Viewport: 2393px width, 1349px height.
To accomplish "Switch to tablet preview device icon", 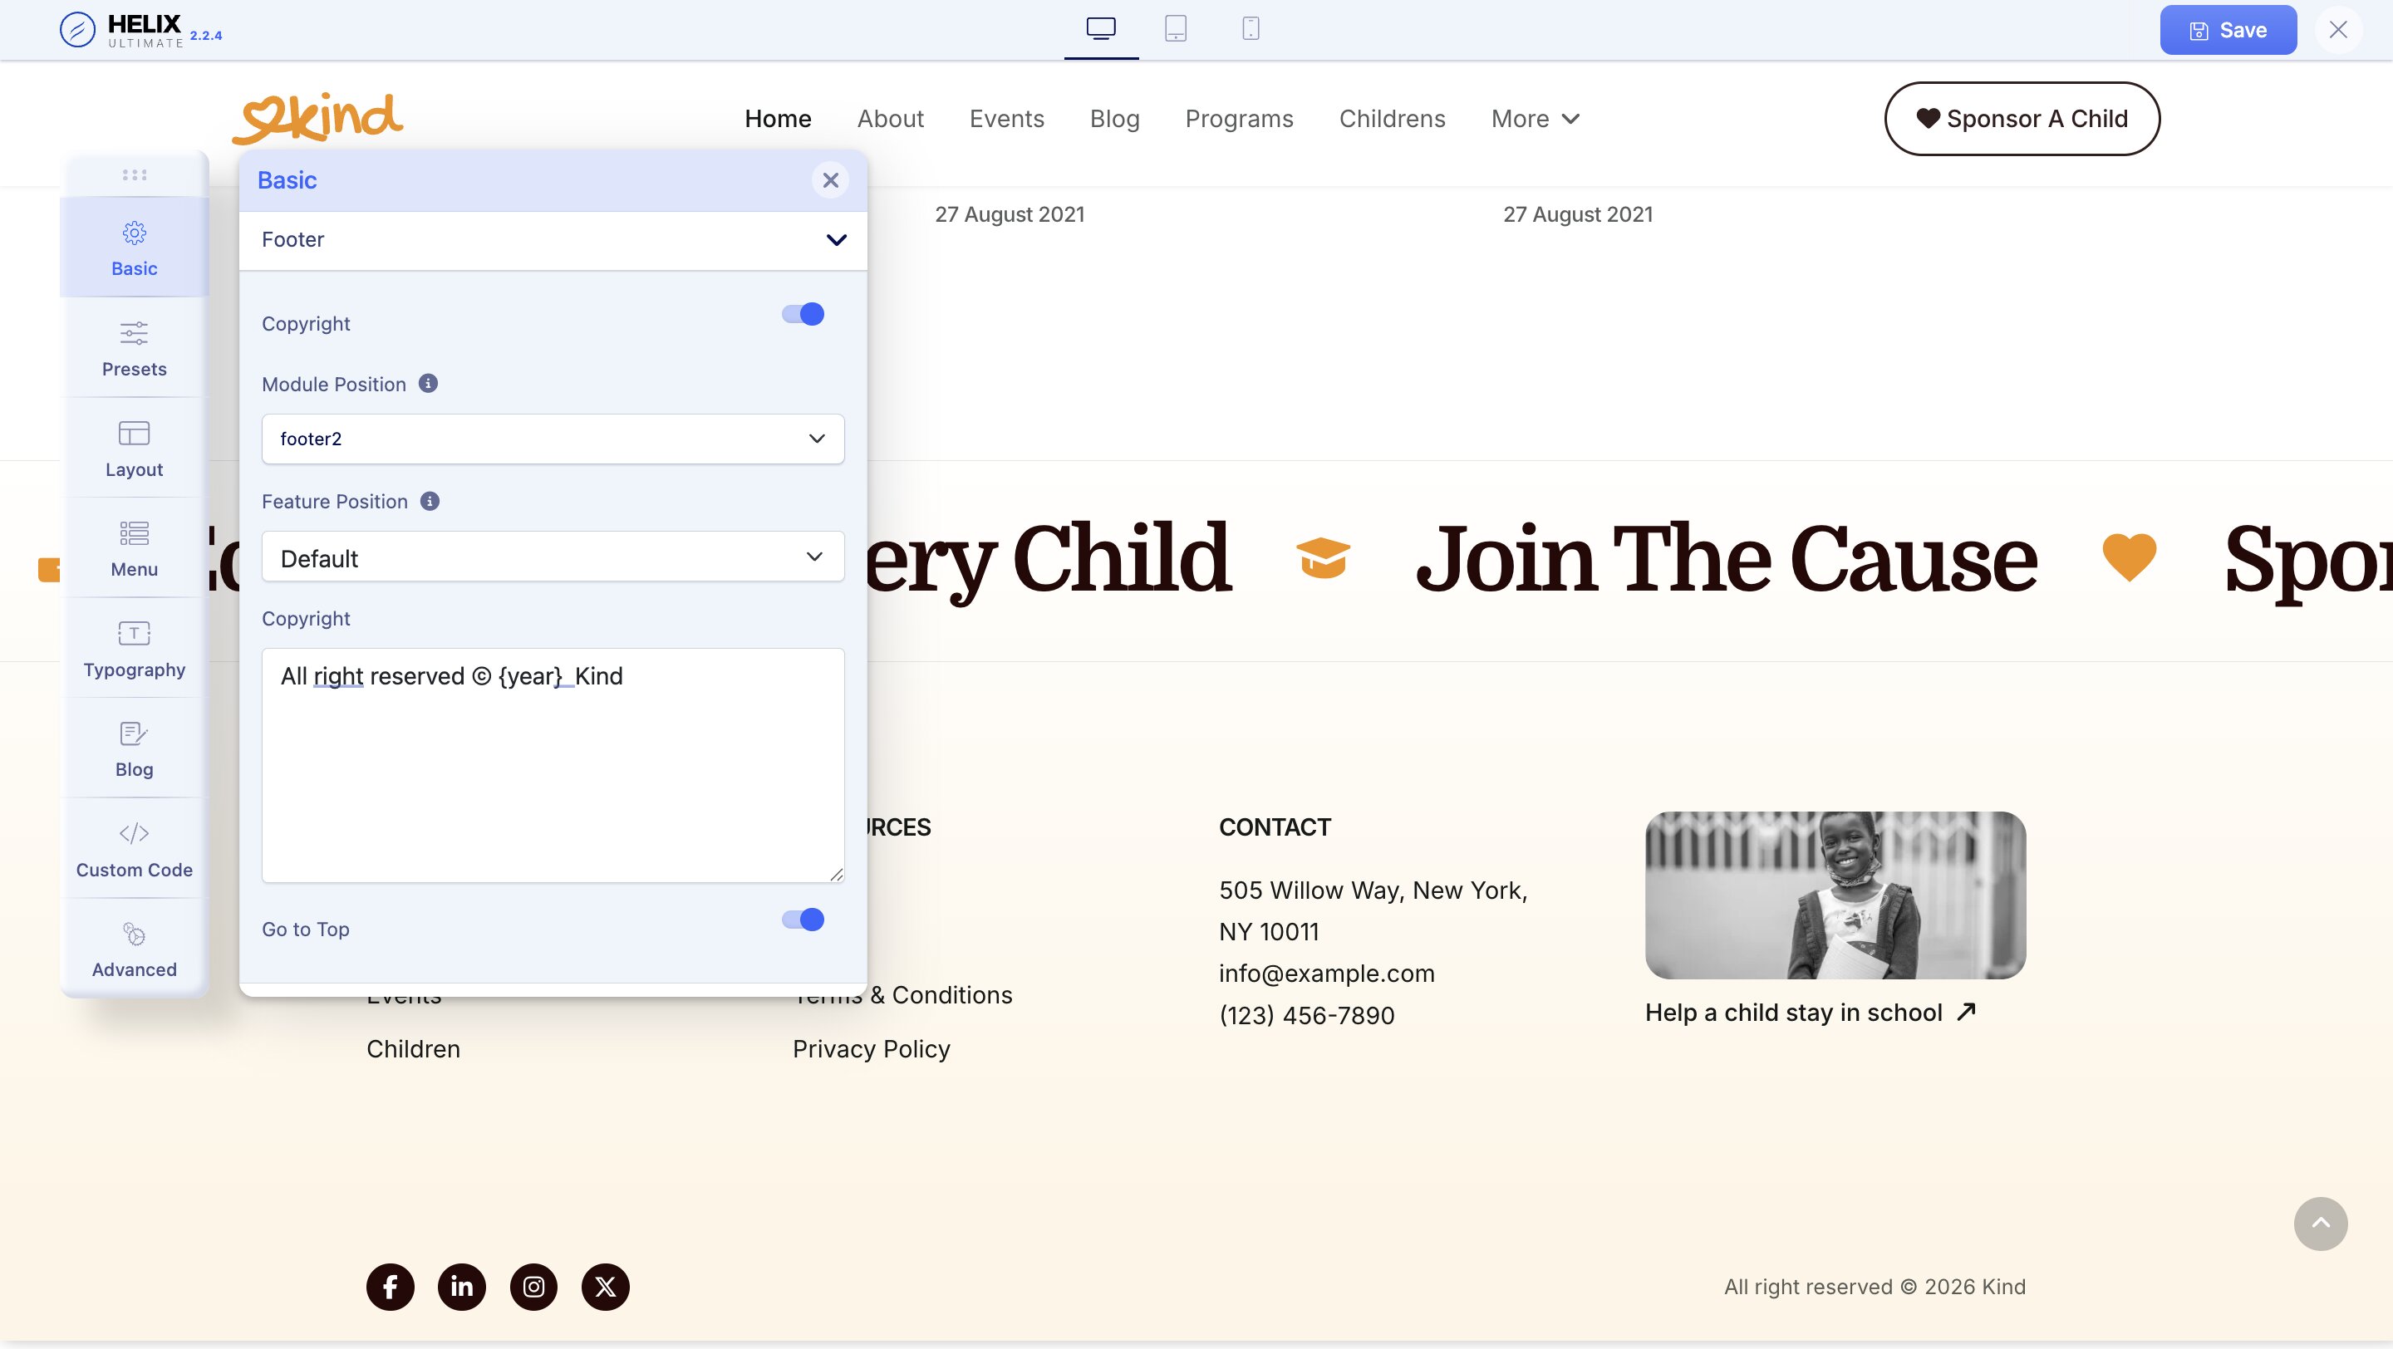I will pyautogui.click(x=1175, y=29).
